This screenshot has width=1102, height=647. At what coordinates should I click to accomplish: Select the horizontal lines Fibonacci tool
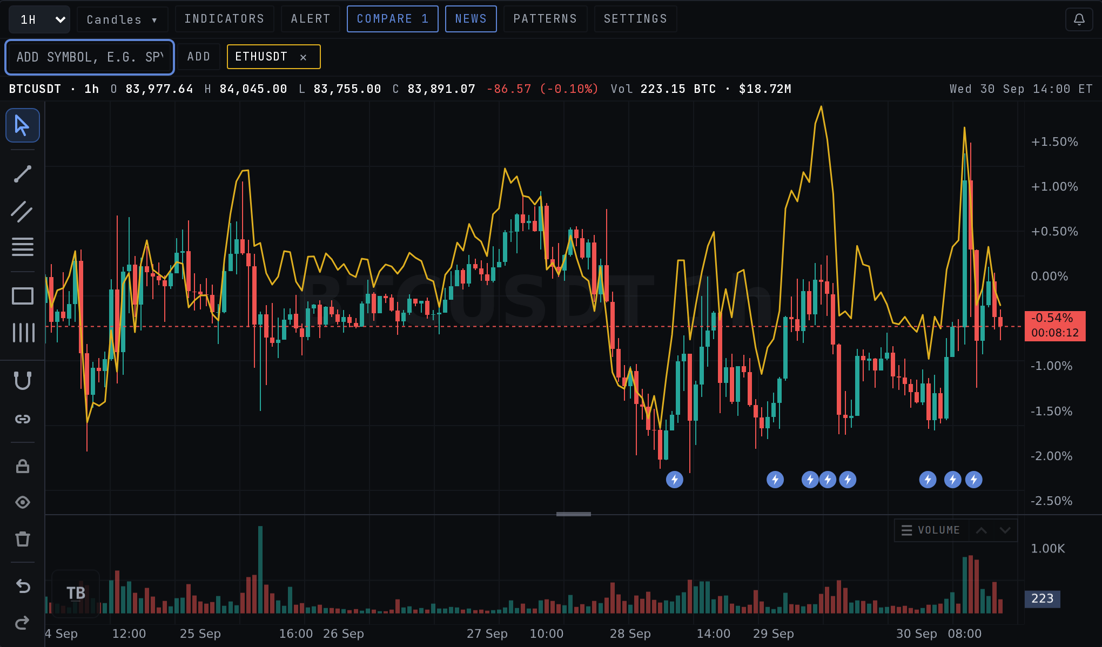[x=23, y=247]
